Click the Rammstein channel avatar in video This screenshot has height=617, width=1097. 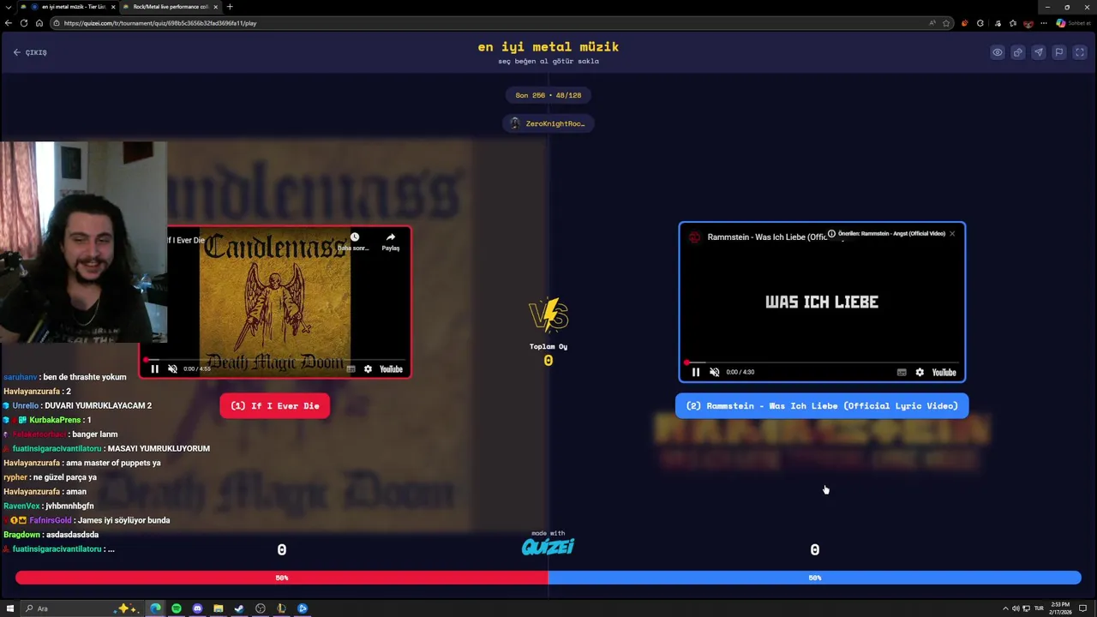click(x=695, y=237)
